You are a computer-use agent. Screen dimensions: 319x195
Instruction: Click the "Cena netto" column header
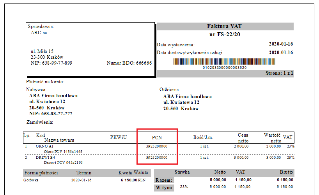pyautogui.click(x=243, y=138)
